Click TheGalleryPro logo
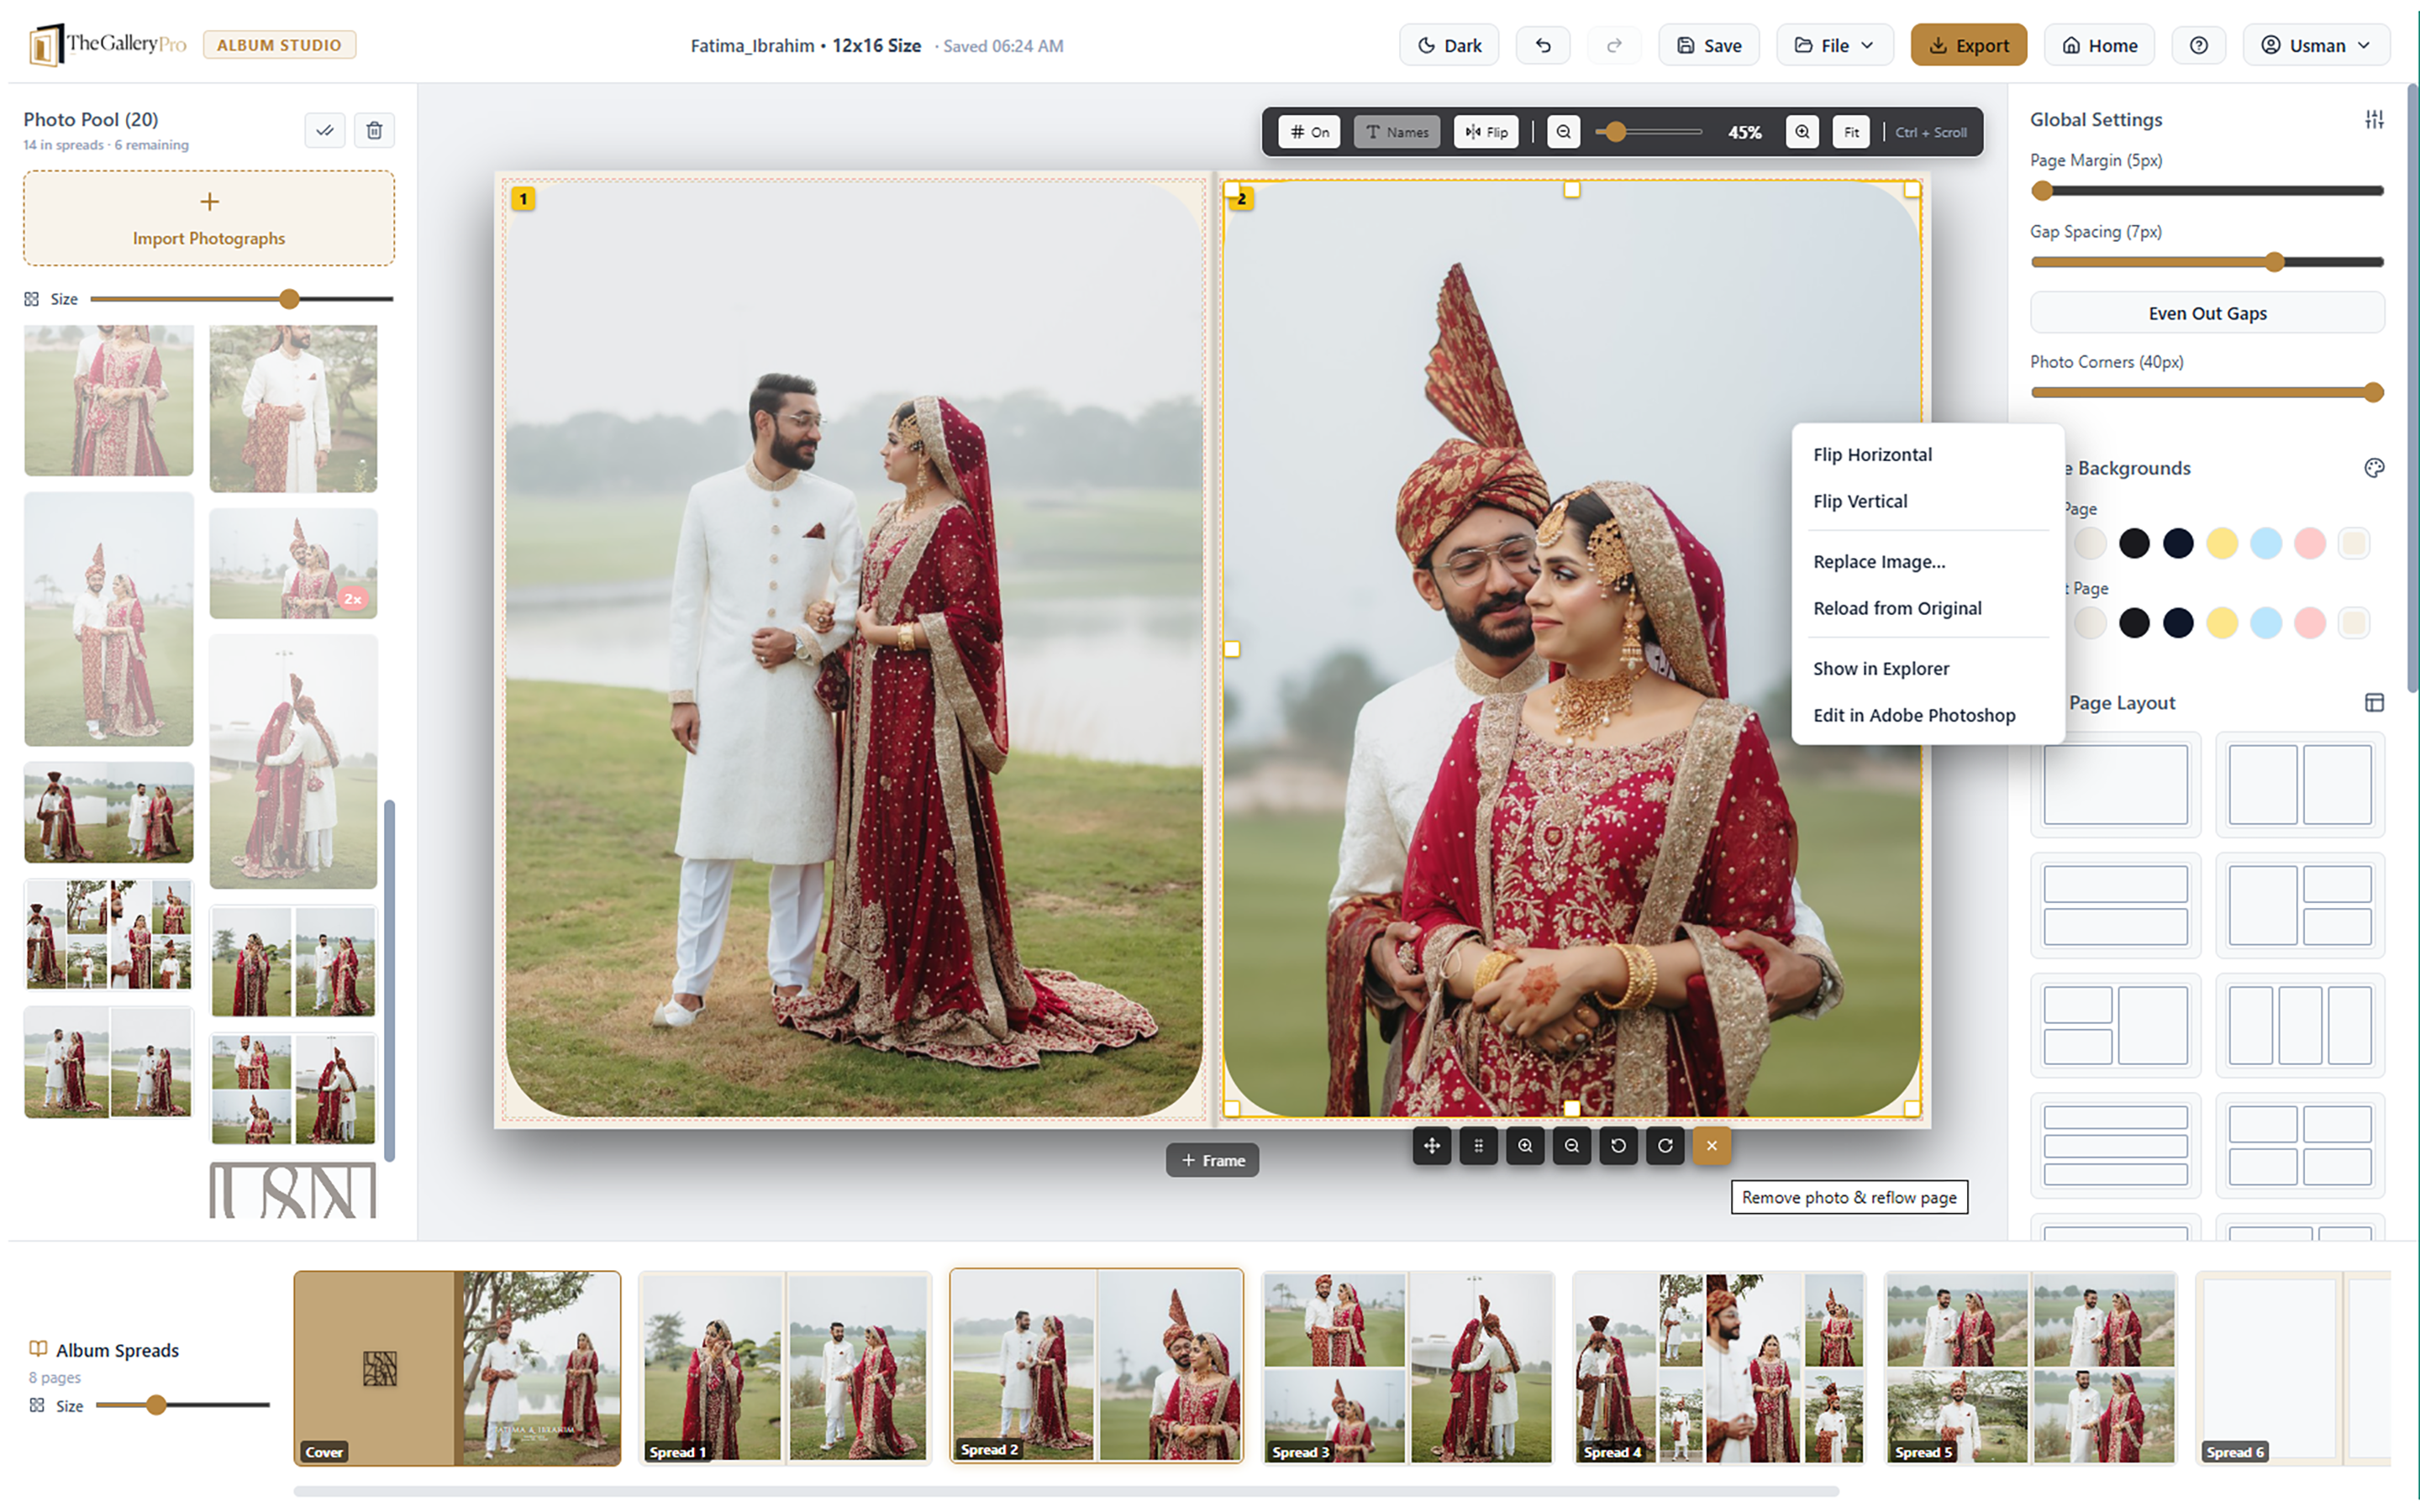The height and width of the screenshot is (1512, 2420). [x=108, y=45]
